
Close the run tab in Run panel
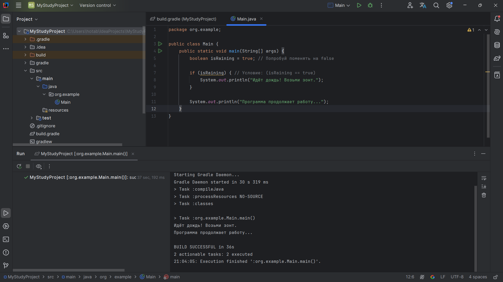(133, 154)
